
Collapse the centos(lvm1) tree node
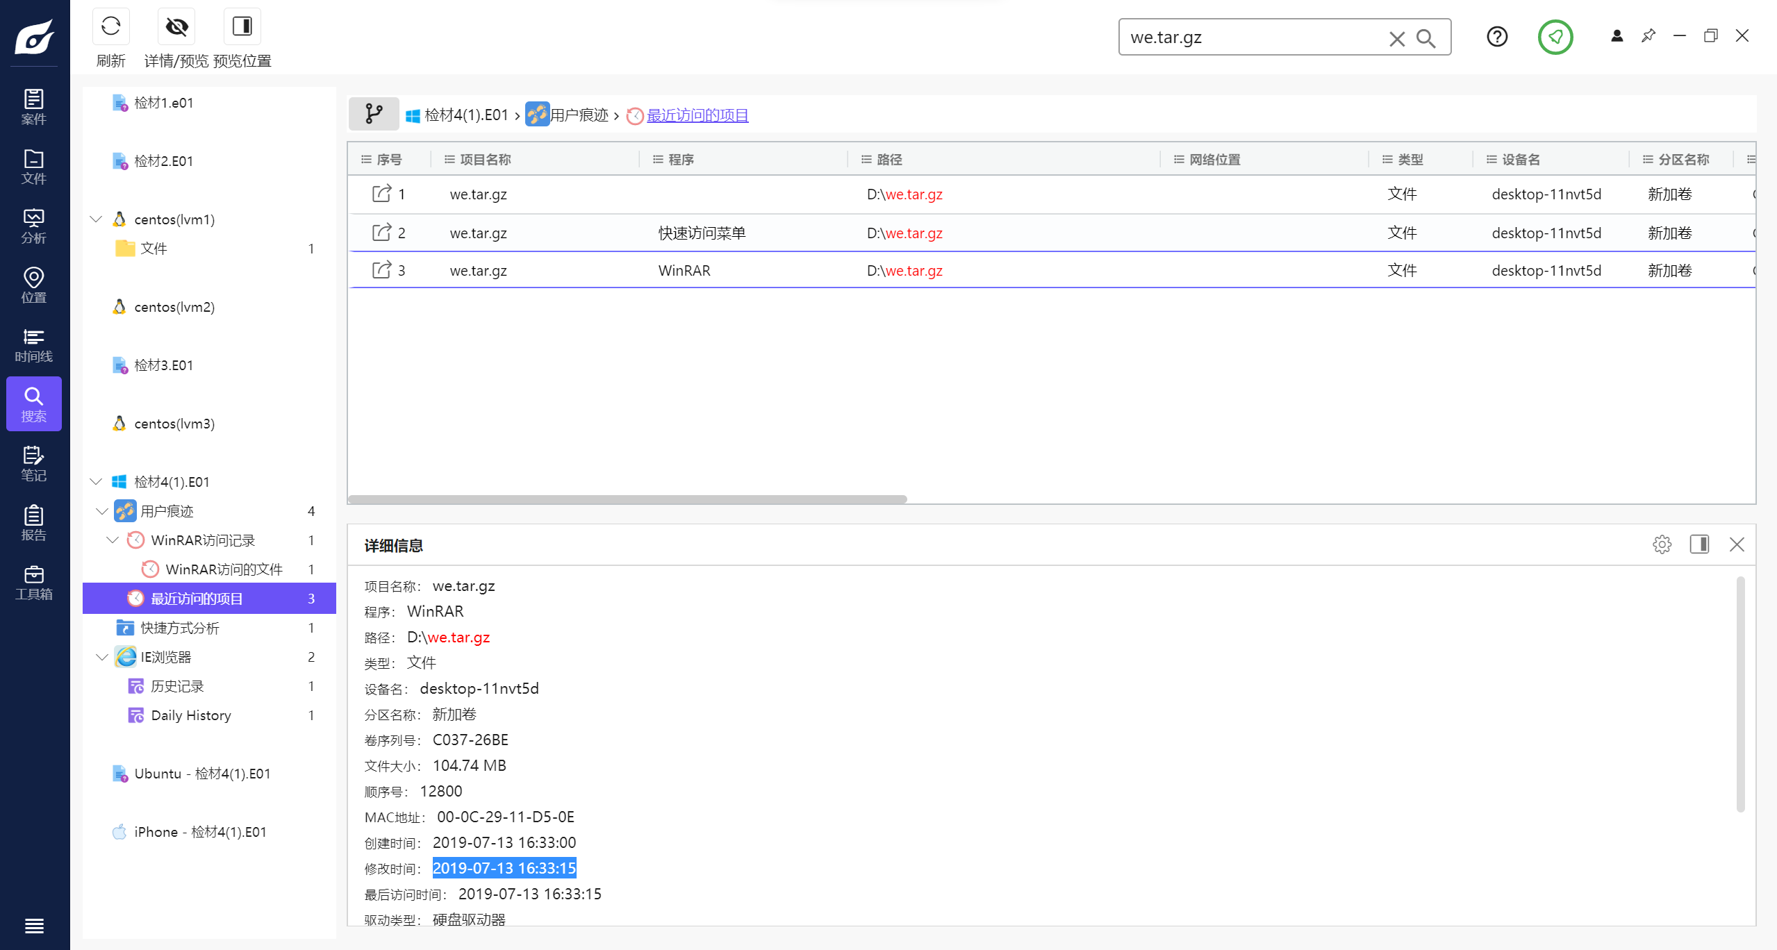97,219
